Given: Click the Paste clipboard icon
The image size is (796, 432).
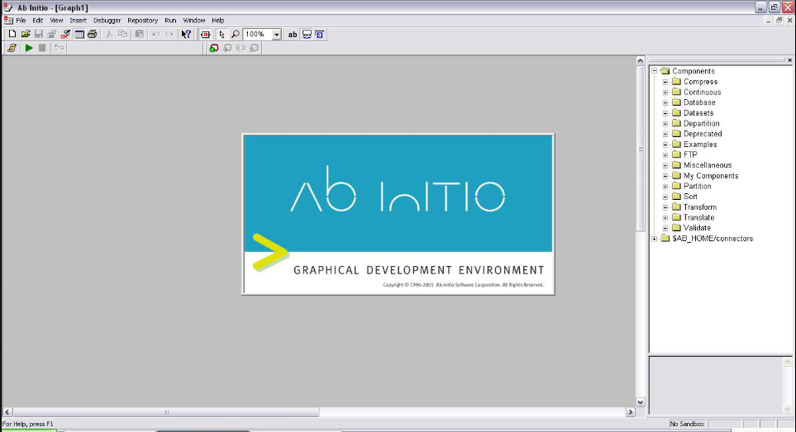Looking at the screenshot, I should point(139,34).
